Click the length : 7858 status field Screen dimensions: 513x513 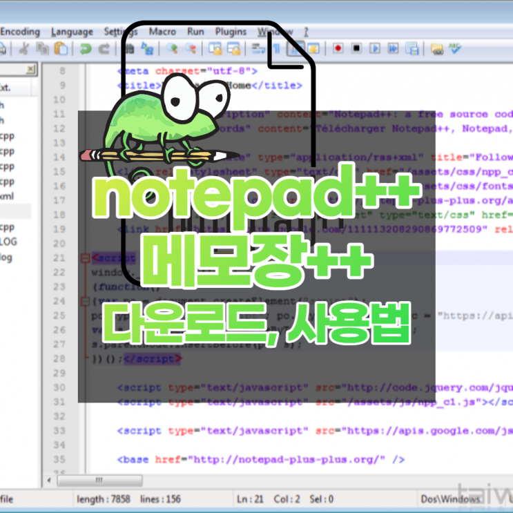point(104,499)
